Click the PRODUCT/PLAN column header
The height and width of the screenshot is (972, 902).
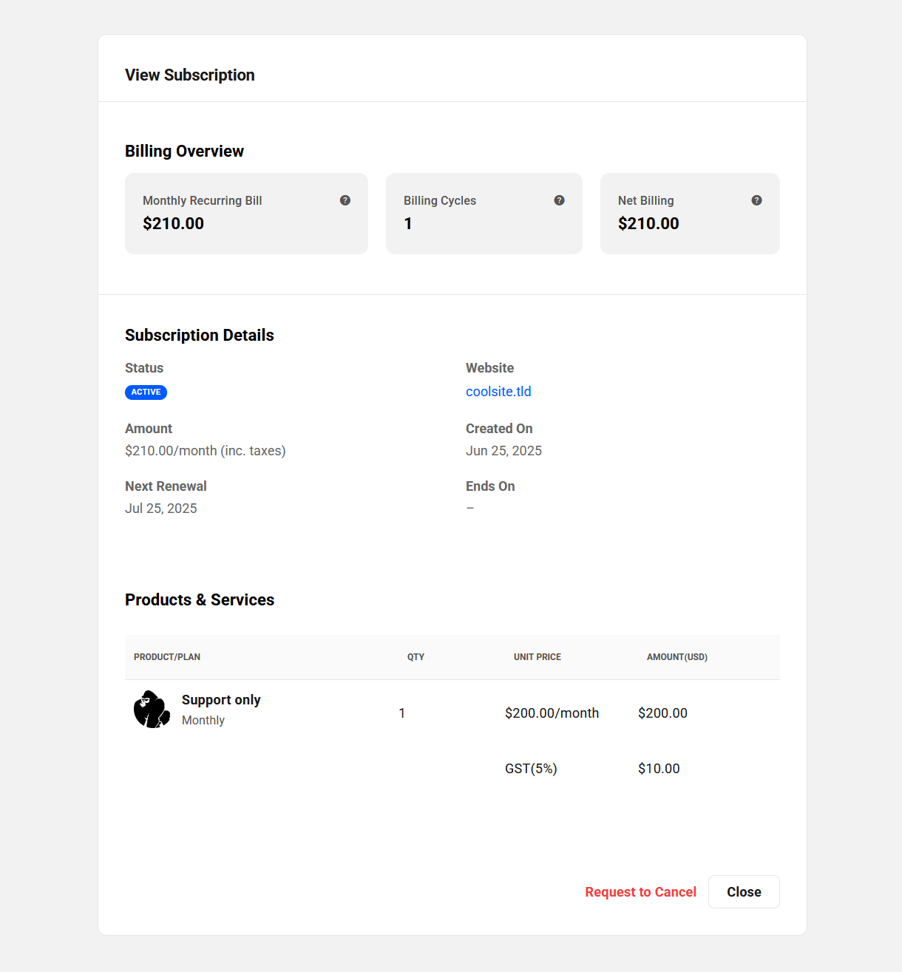pyautogui.click(x=167, y=657)
